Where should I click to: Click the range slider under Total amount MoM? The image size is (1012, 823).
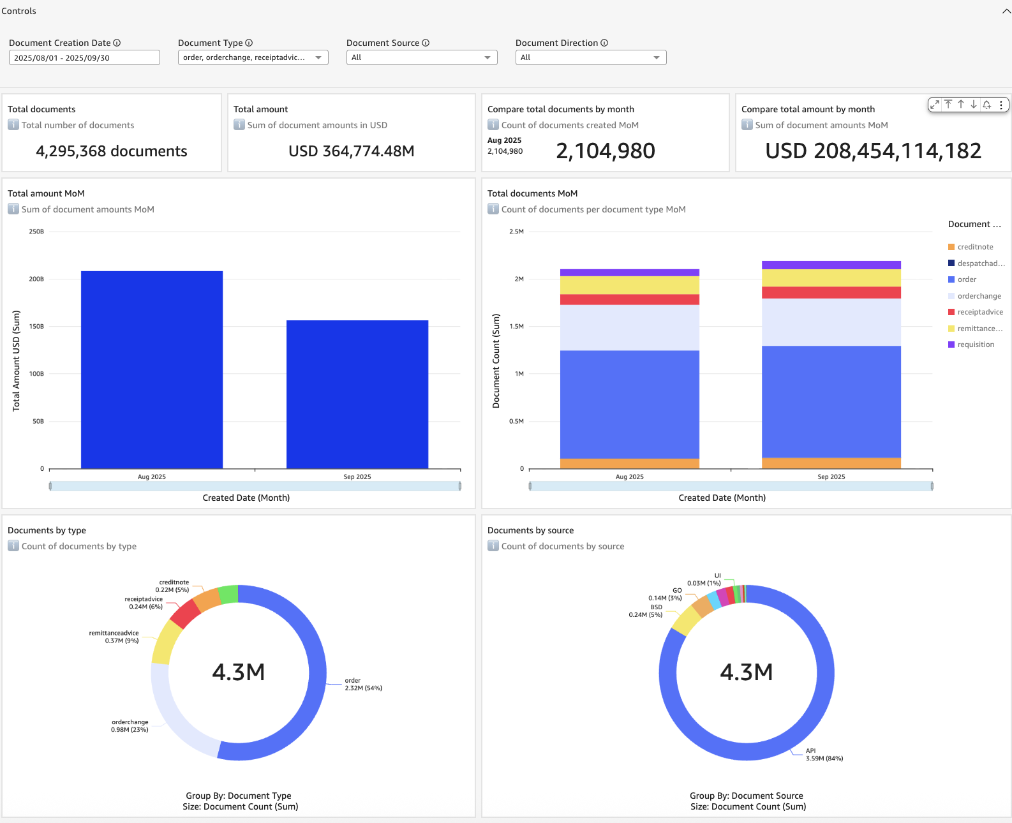(x=255, y=486)
